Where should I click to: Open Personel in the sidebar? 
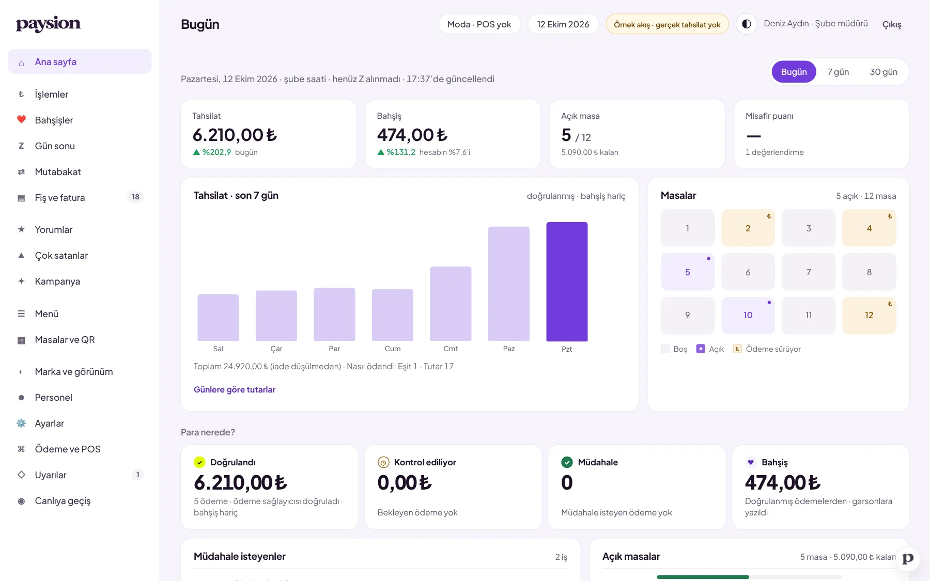80,398
